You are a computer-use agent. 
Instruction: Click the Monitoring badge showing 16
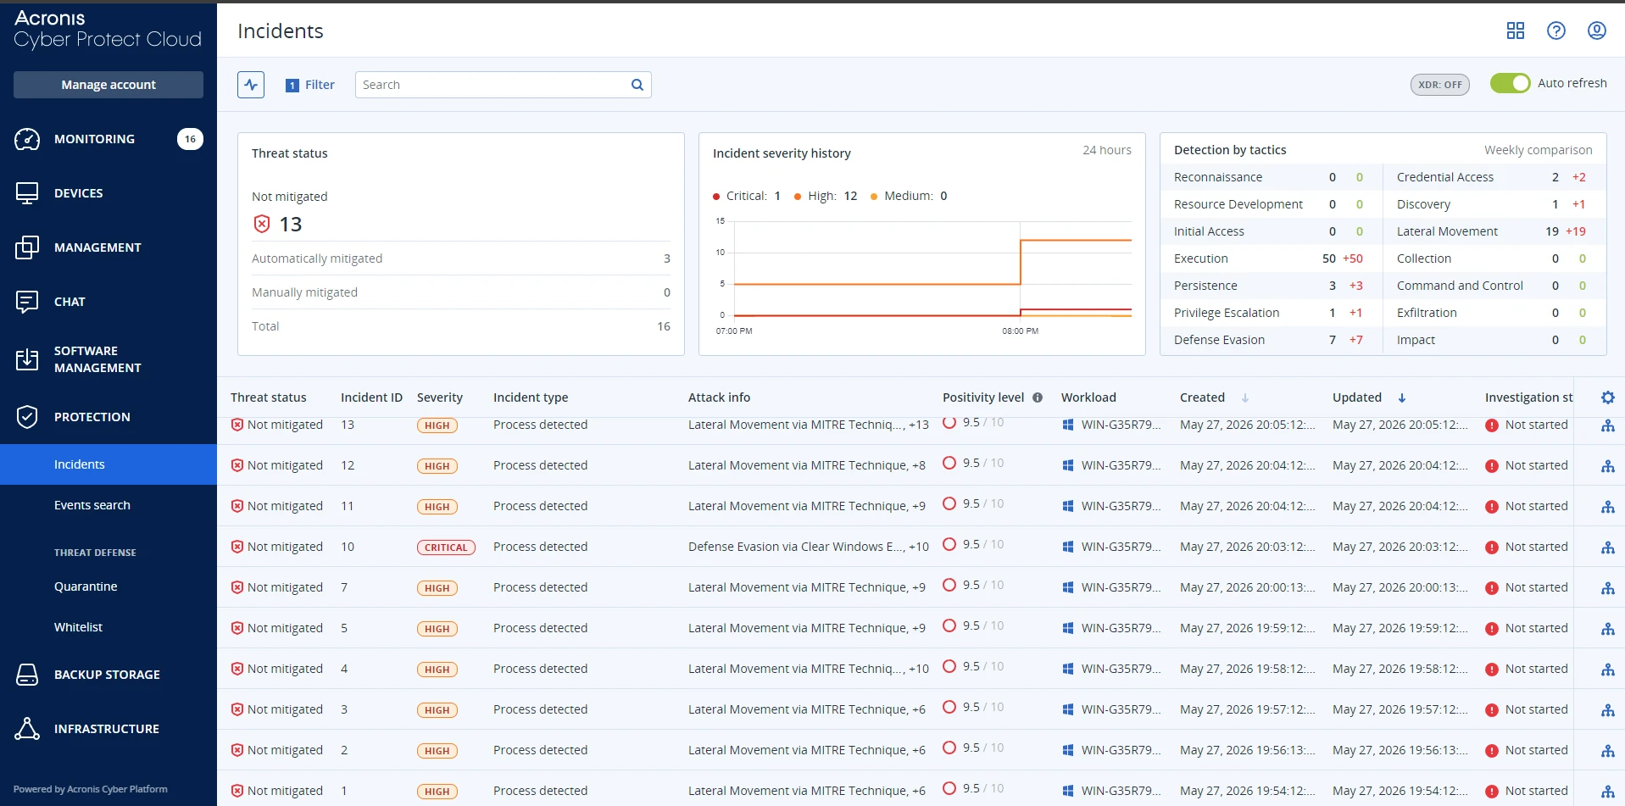point(190,139)
